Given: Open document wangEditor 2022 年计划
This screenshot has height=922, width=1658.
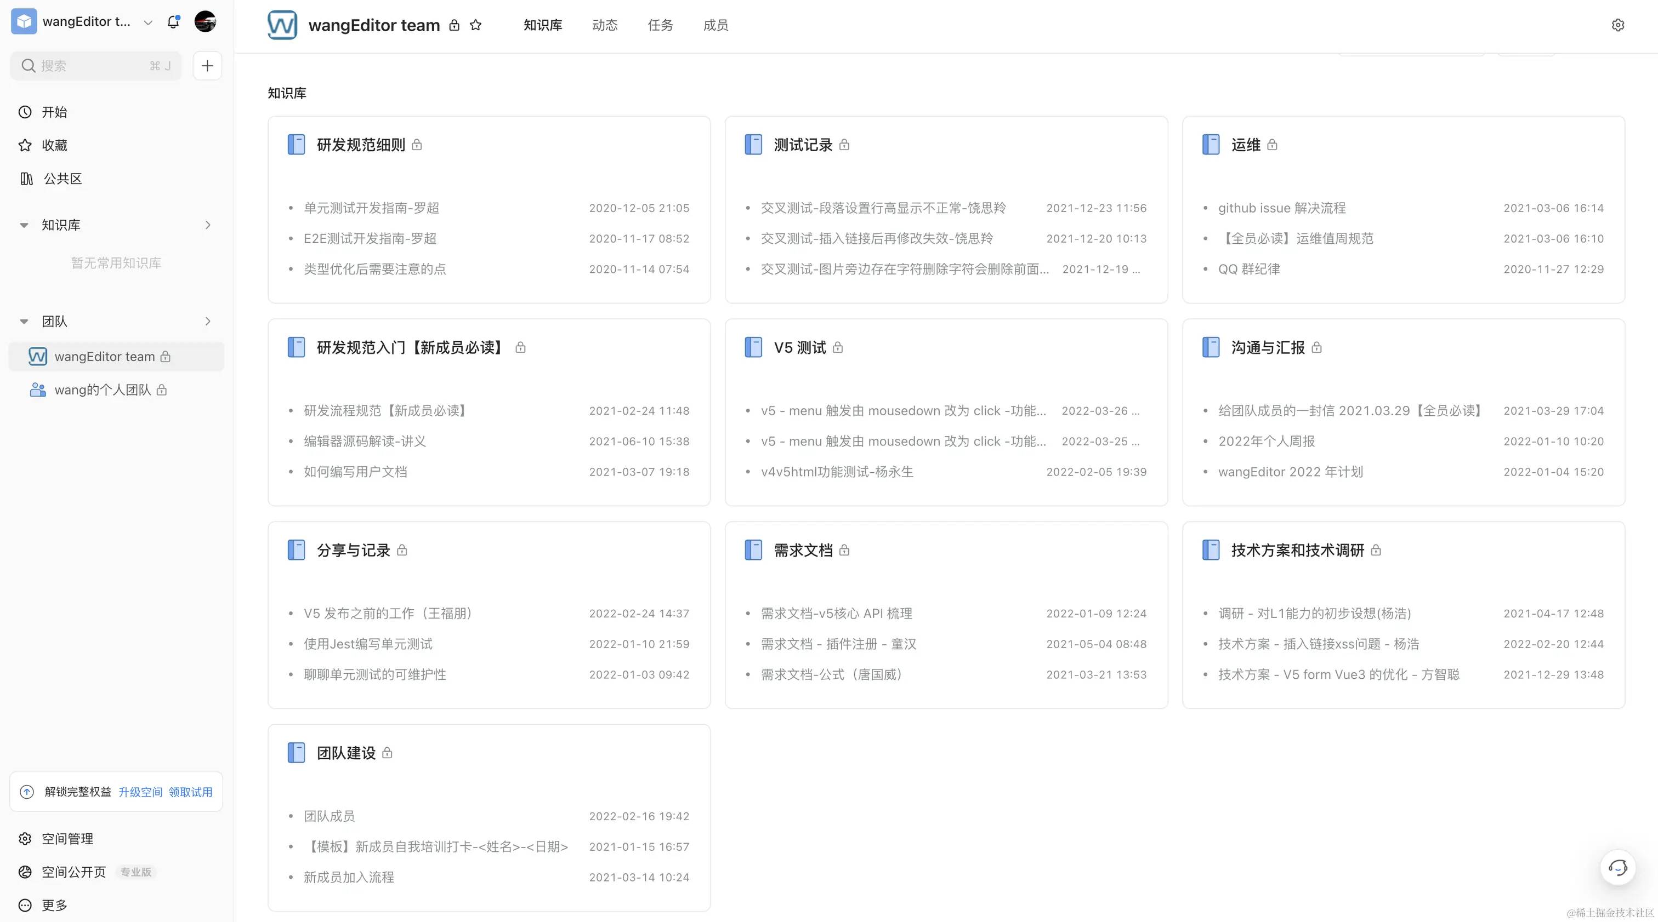Looking at the screenshot, I should coord(1291,471).
